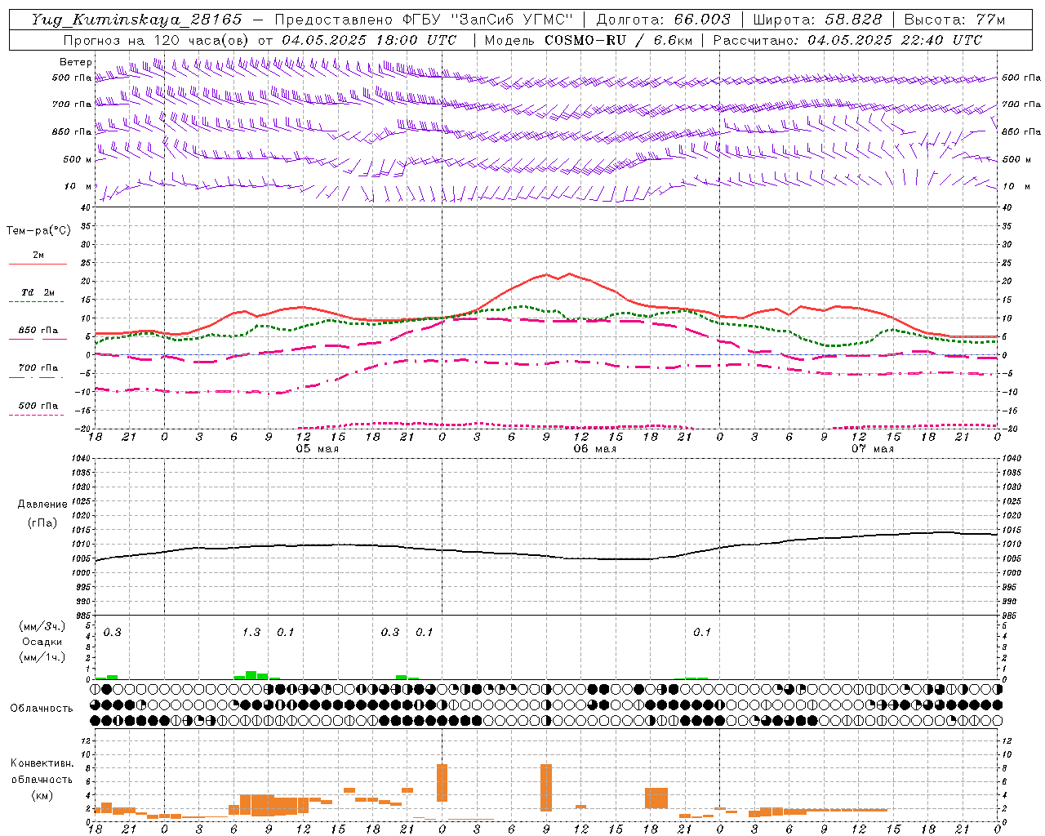Click the Осадки precipitation label
Viewport: 1045px width, 836px height.
42,642
